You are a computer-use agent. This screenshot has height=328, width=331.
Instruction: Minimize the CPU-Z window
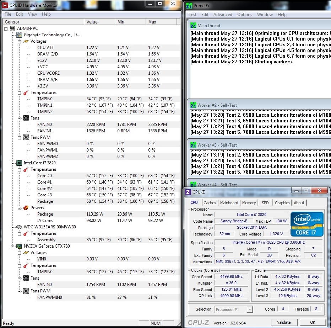tap(297, 191)
